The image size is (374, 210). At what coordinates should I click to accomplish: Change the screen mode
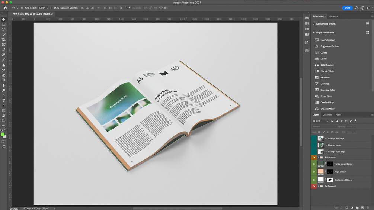point(4,147)
